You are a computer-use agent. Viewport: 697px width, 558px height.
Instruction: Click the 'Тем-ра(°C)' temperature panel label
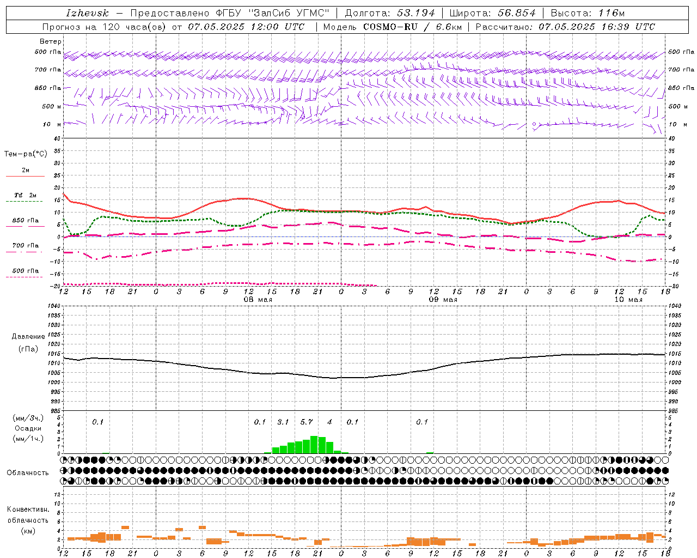26,154
